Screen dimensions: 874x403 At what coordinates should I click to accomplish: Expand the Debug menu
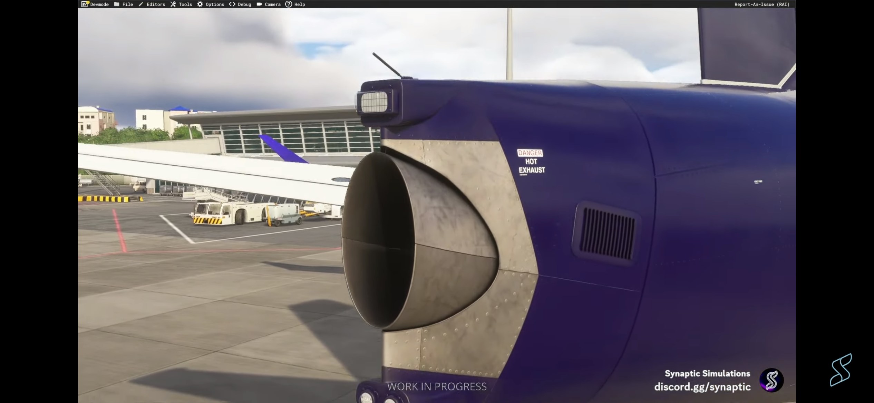tap(244, 4)
